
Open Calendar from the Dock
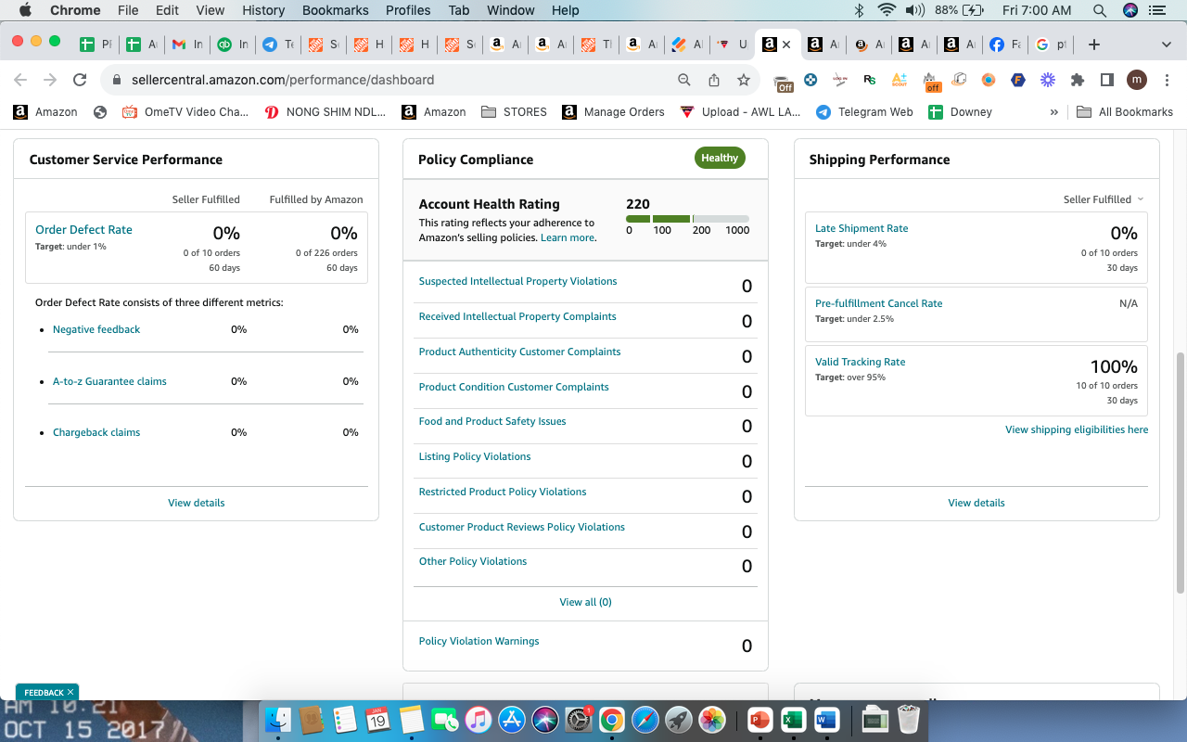point(377,719)
